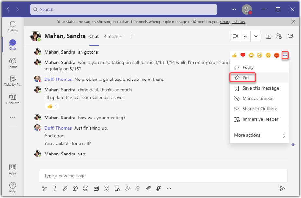Click the thumbs up reaction count on Sandra's message
Viewport: 301px width, 198px height.
(52, 106)
